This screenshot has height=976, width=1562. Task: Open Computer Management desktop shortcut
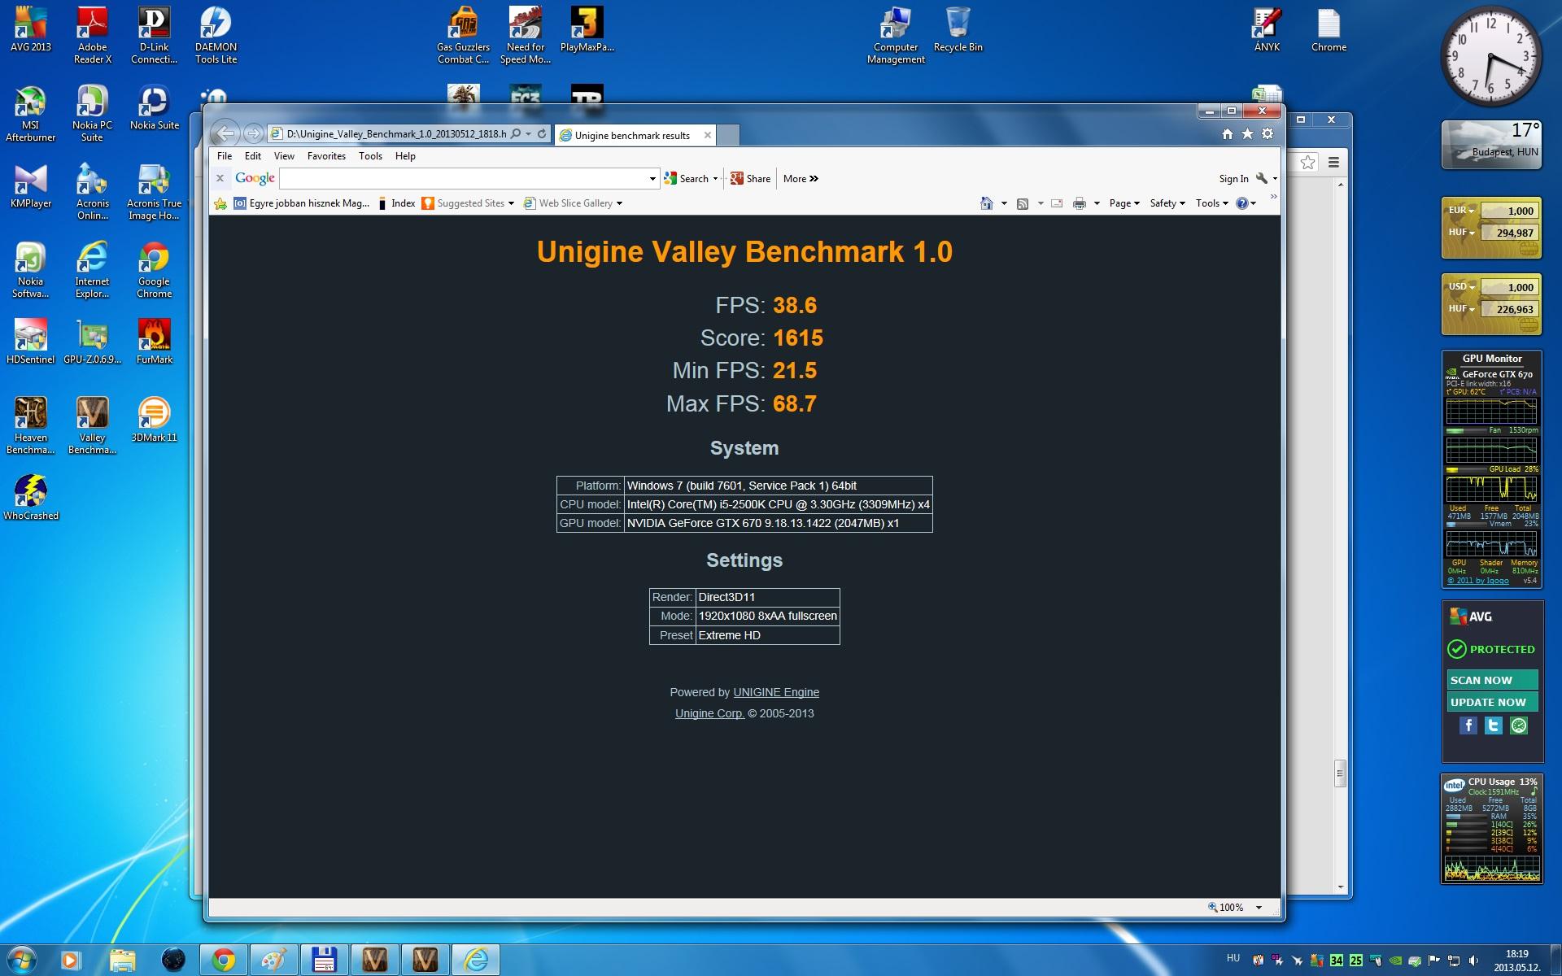tap(896, 35)
